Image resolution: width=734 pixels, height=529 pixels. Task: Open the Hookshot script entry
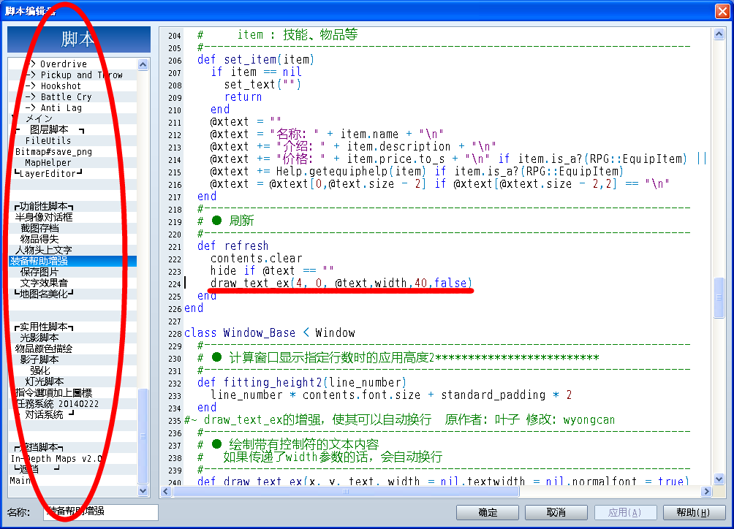tap(72, 86)
